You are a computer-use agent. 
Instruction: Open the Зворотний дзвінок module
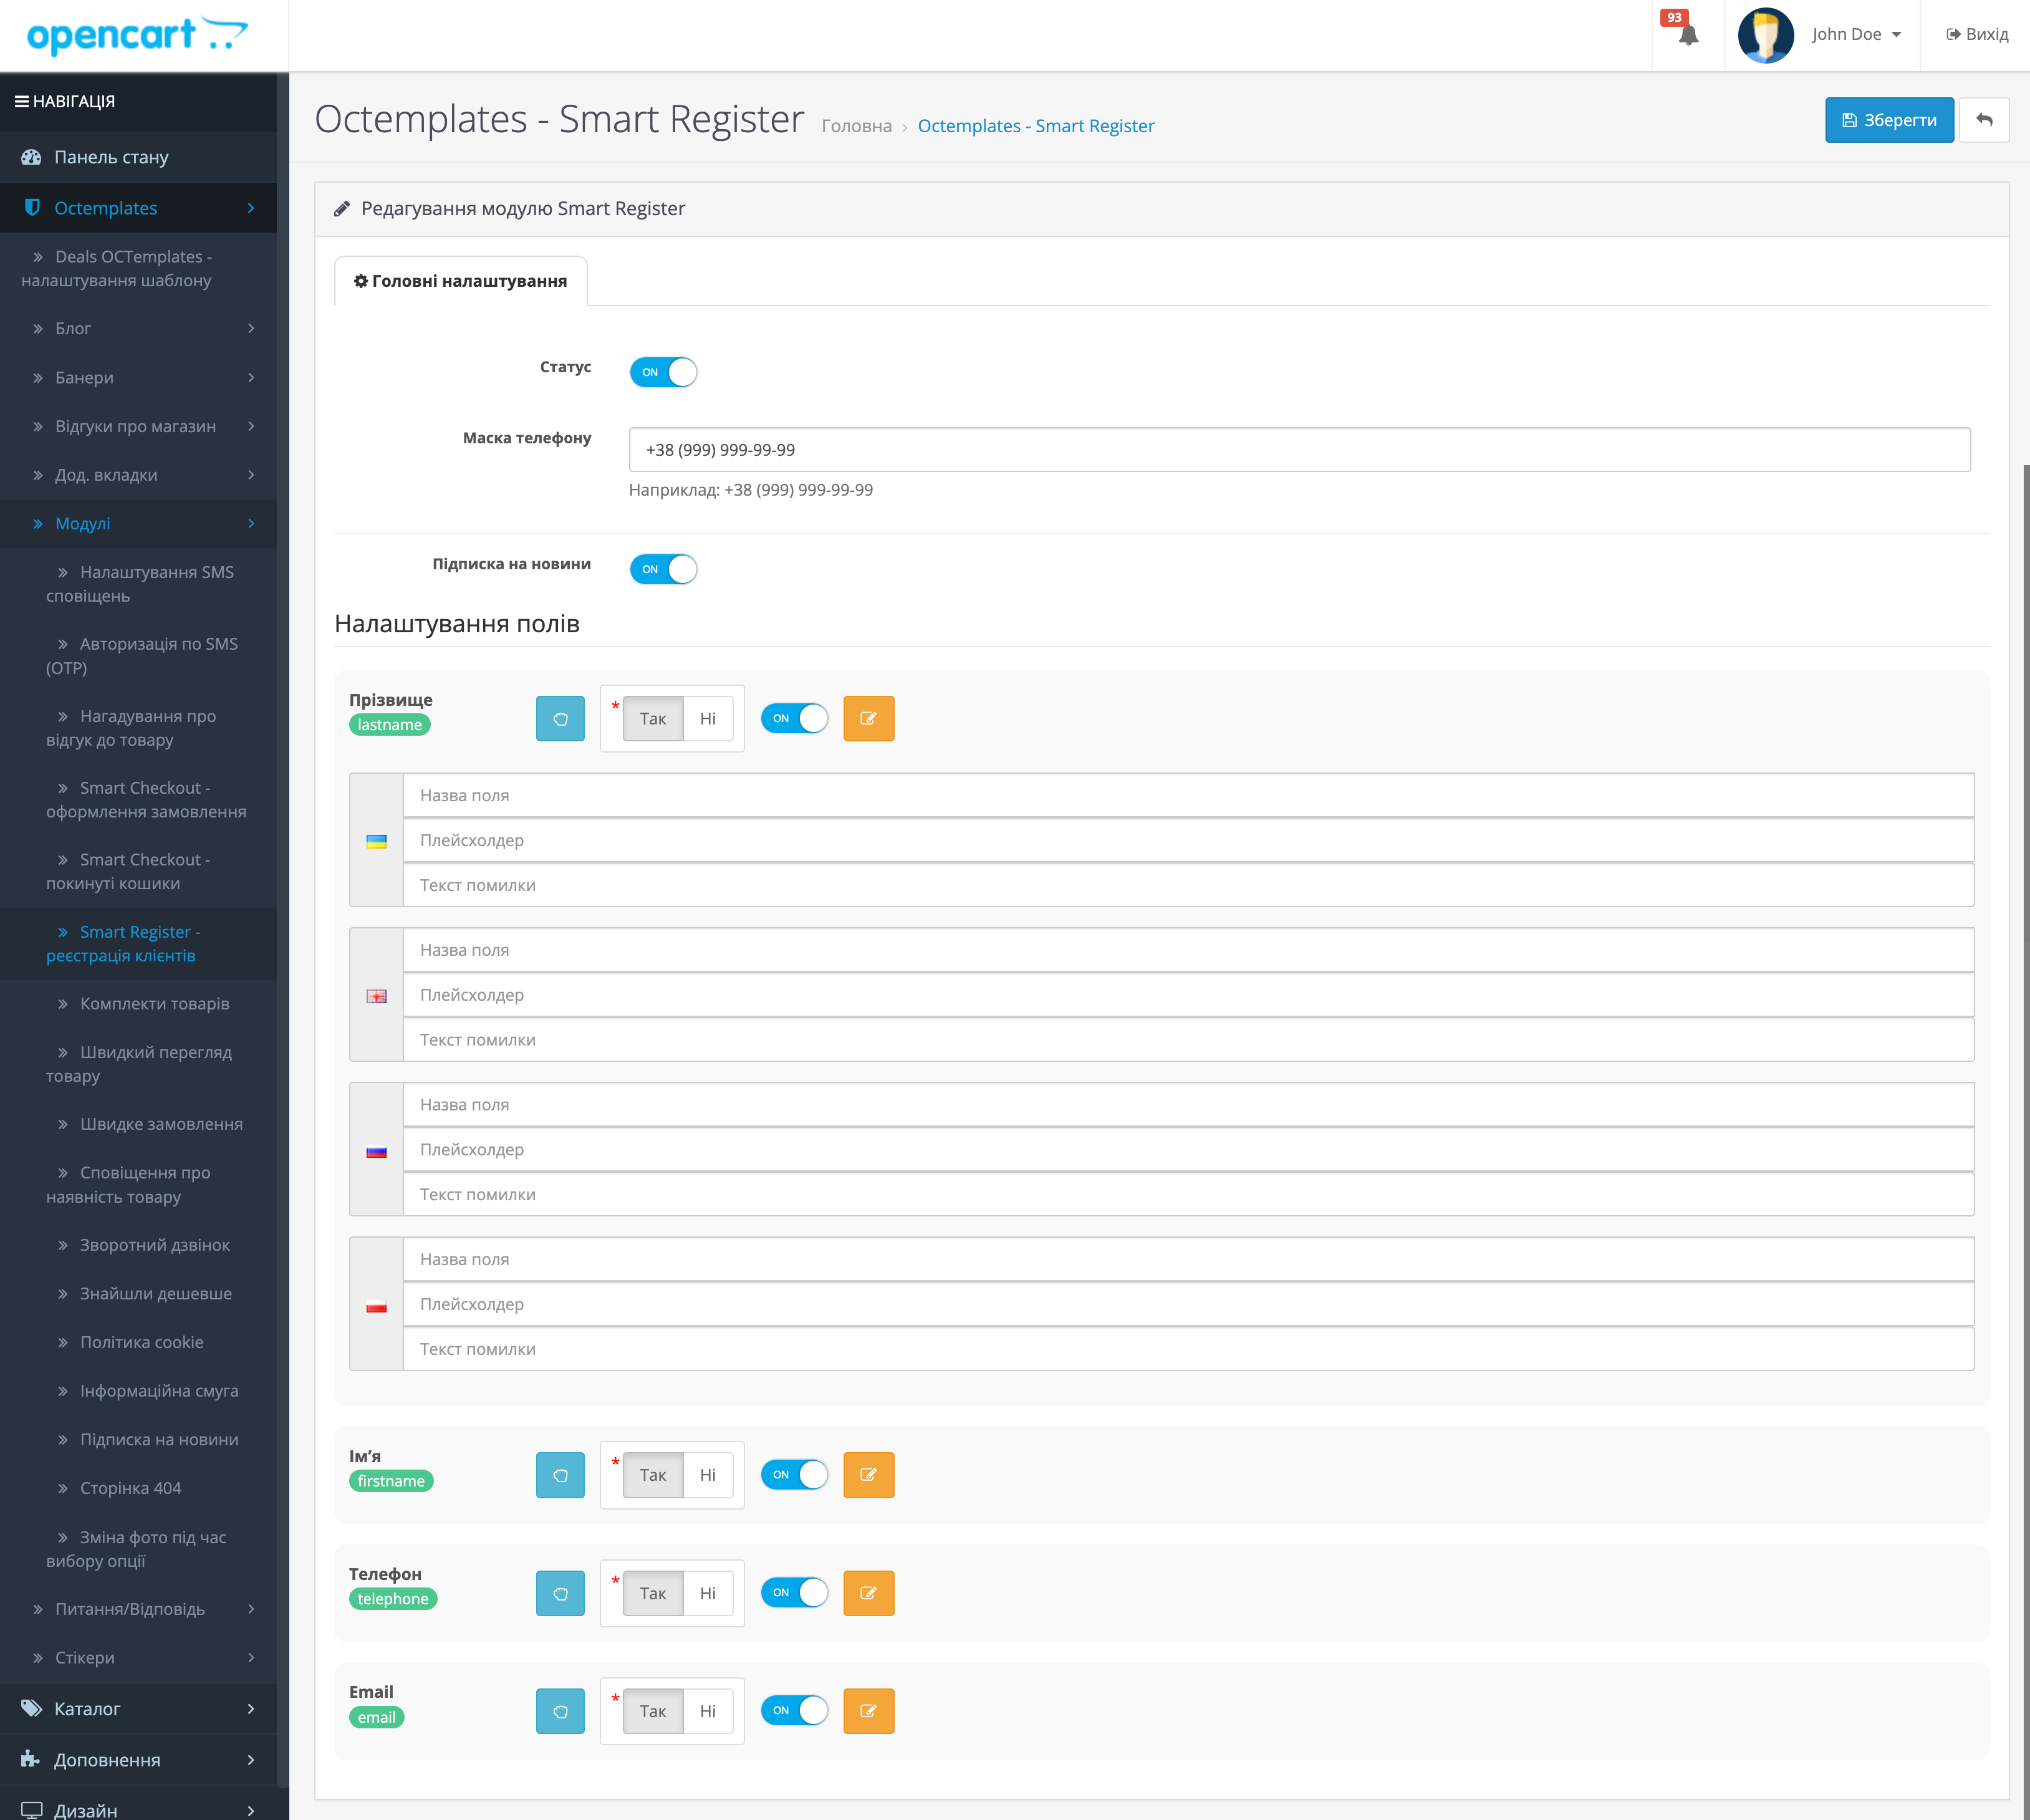tap(138, 1245)
